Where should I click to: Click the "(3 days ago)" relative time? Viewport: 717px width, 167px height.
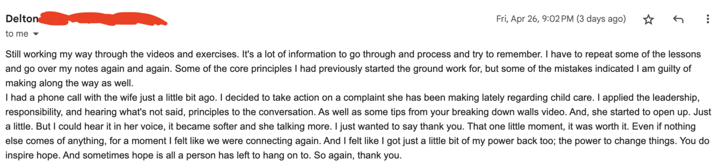pos(601,19)
